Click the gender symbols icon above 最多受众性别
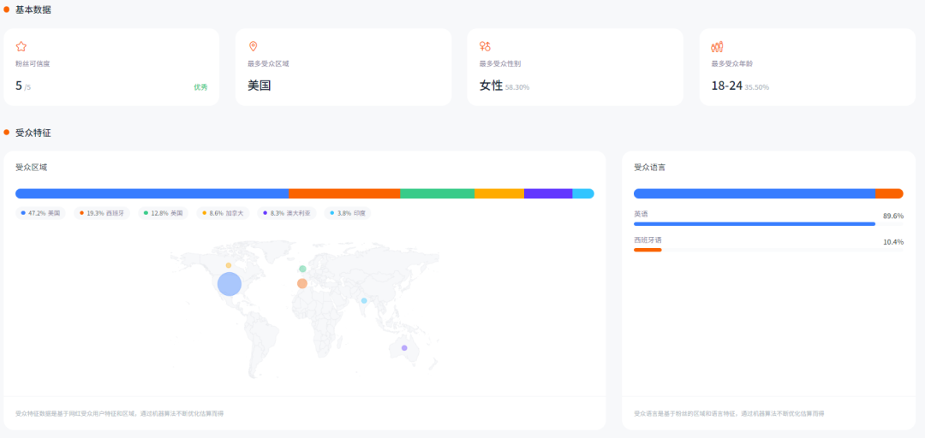Viewport: 925px width, 438px height. [485, 46]
